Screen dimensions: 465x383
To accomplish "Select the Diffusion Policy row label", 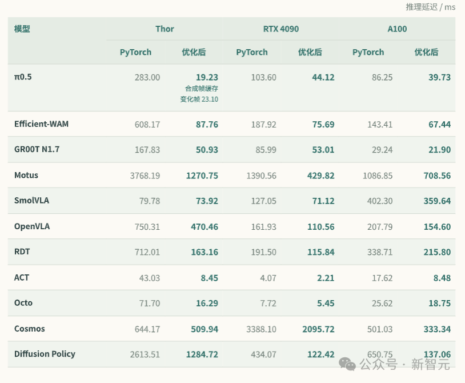I will (45, 354).
